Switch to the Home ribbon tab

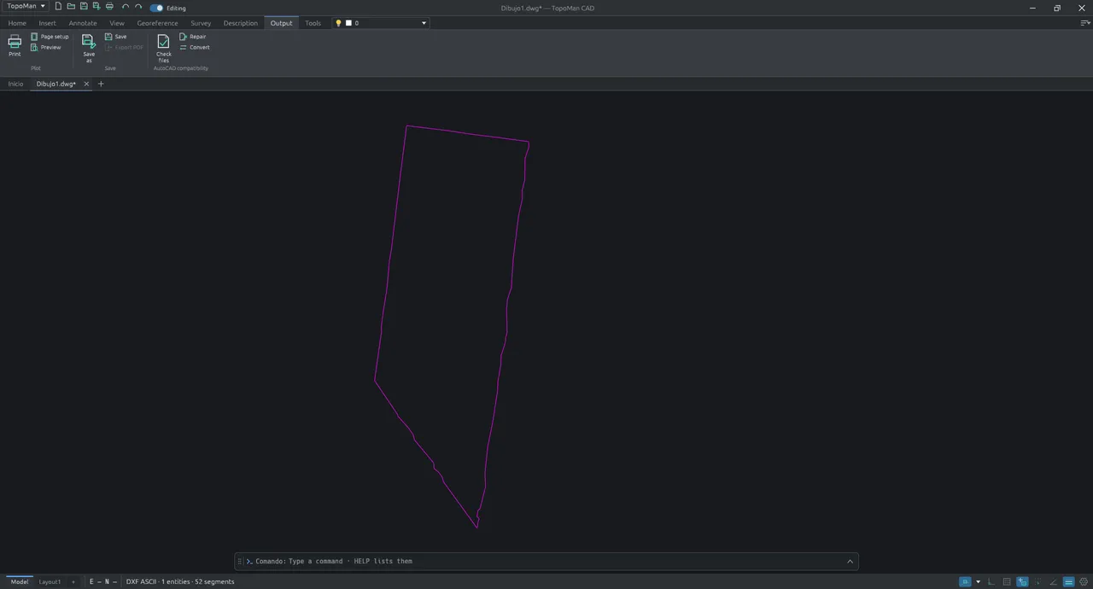[17, 23]
